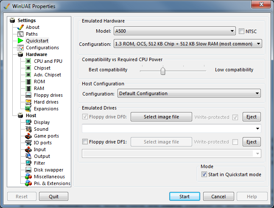
Task: Select Floppy drives in settings tree
Action: [x=48, y=95]
